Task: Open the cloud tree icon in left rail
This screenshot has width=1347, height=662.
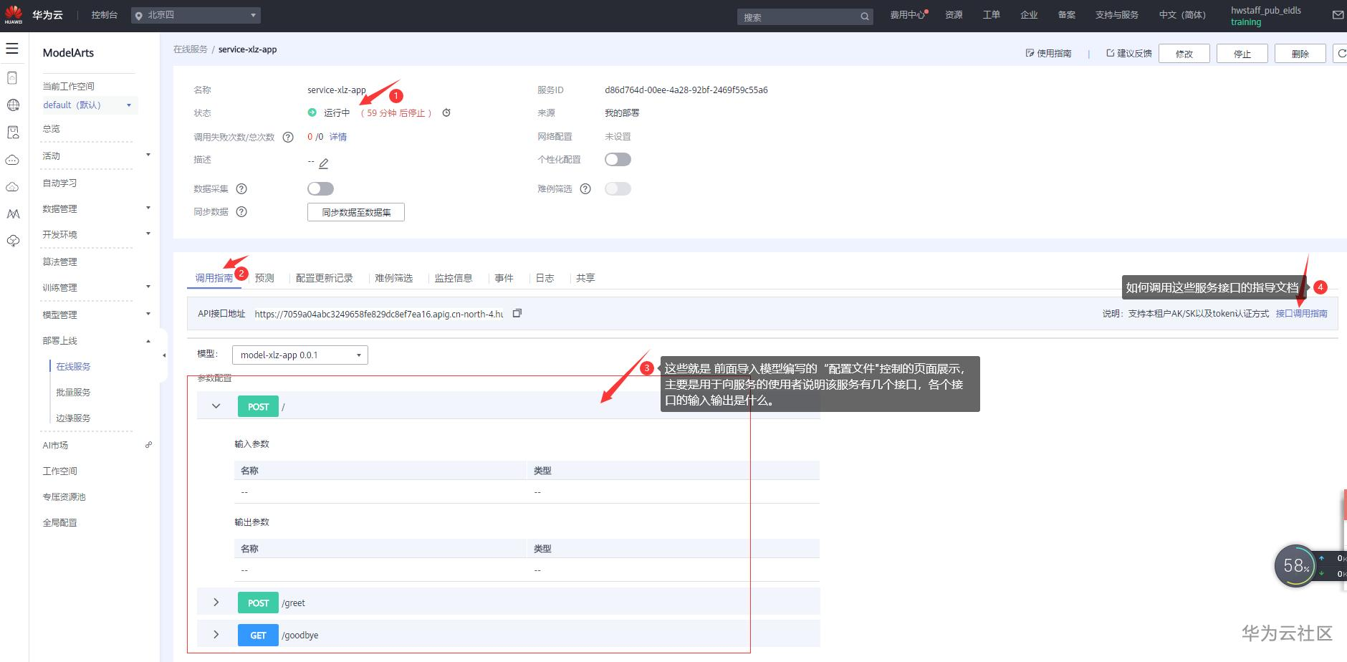Action: [13, 241]
